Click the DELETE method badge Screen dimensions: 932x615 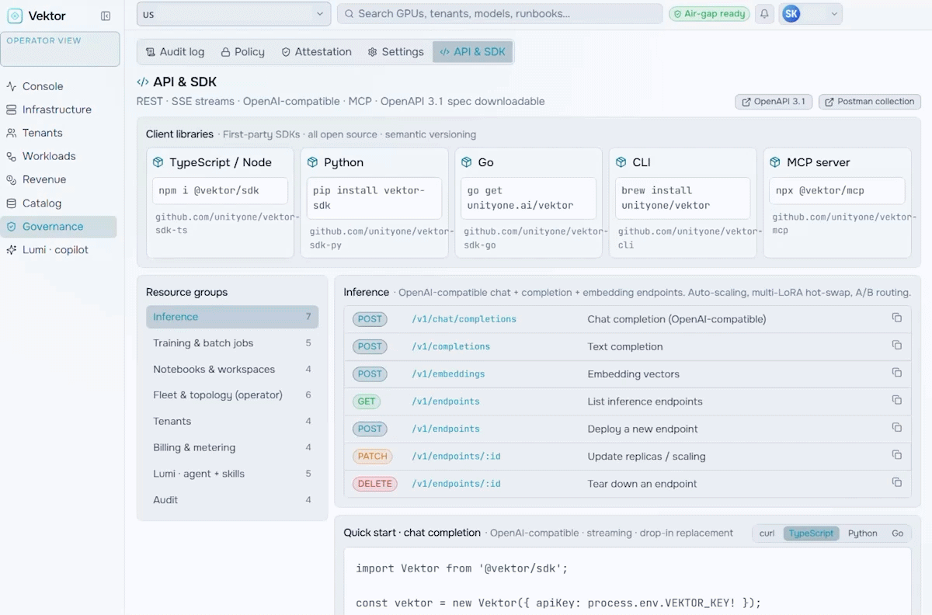[374, 484]
